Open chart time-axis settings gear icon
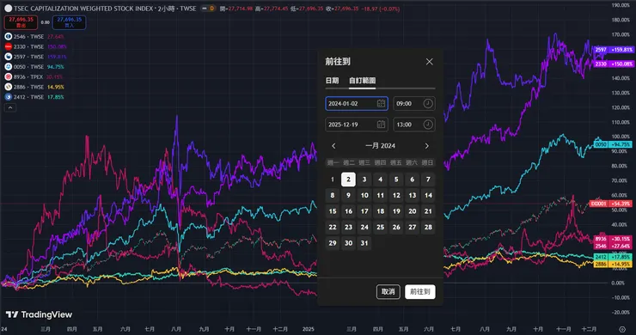Screen dimensions: 636x335 (x=622, y=329)
